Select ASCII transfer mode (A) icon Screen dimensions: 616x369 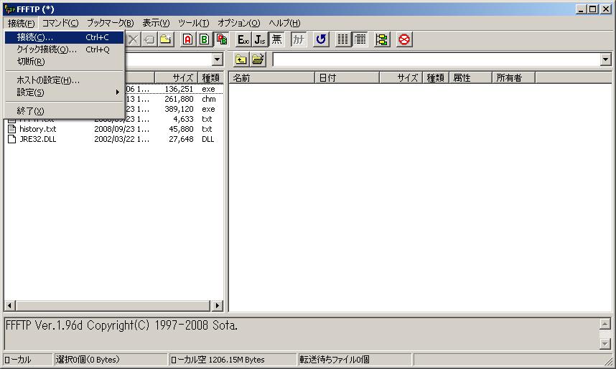187,39
